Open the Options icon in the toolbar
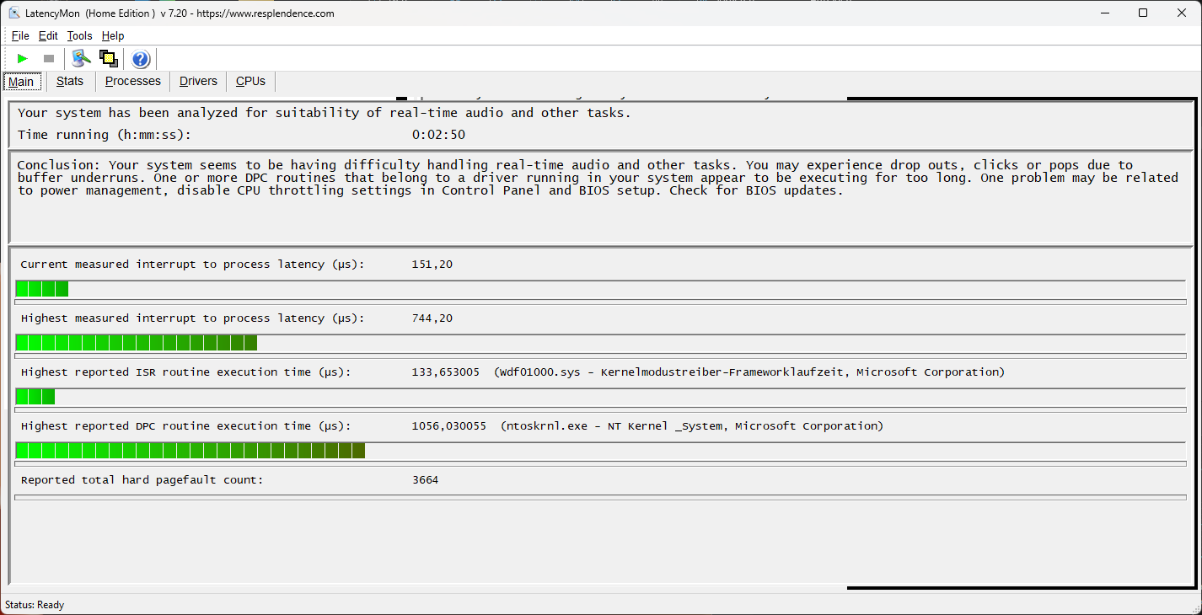 tap(81, 58)
